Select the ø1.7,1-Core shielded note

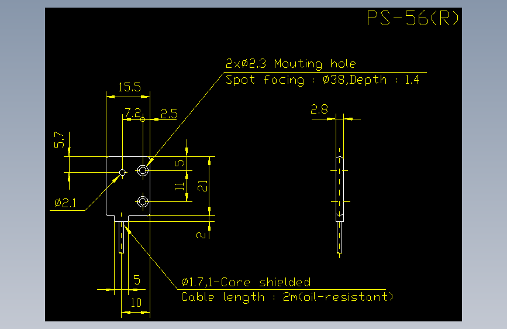(246, 282)
